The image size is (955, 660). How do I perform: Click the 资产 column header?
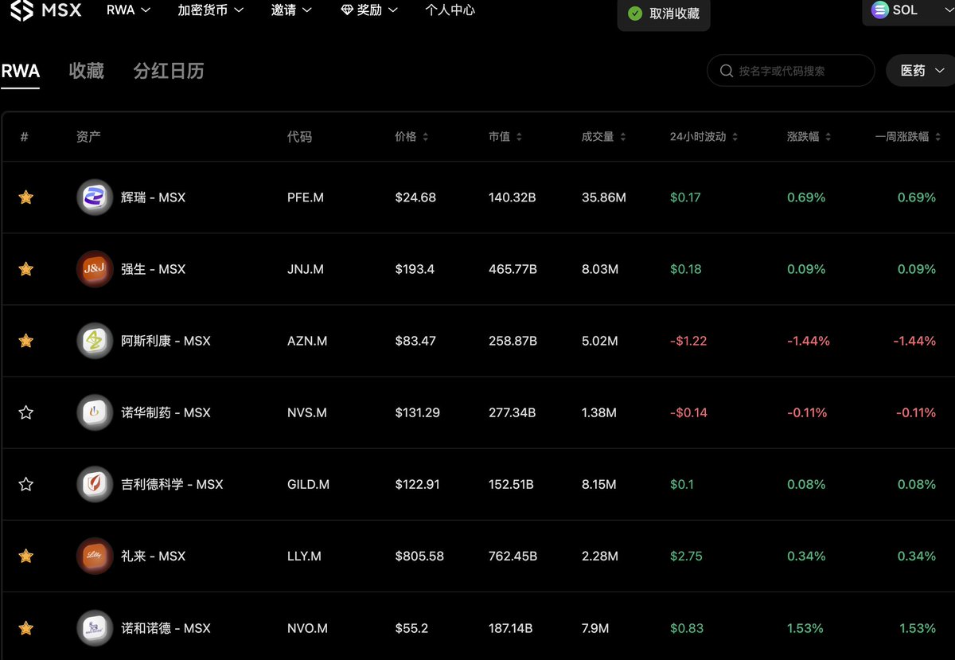tap(88, 137)
